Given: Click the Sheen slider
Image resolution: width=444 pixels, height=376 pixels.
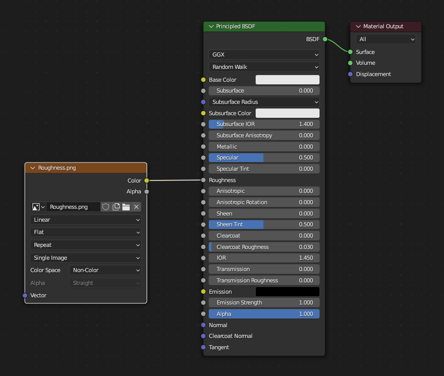Looking at the screenshot, I should (x=264, y=213).
